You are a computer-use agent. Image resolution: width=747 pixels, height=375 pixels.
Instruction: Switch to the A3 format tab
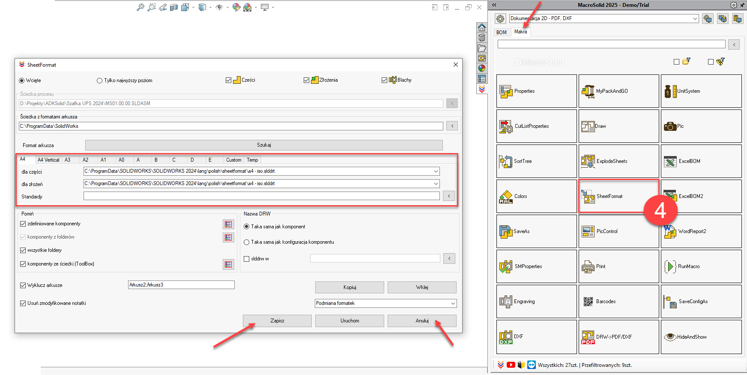point(67,160)
